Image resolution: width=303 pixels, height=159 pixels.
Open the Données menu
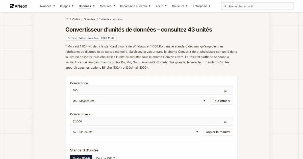87,6
